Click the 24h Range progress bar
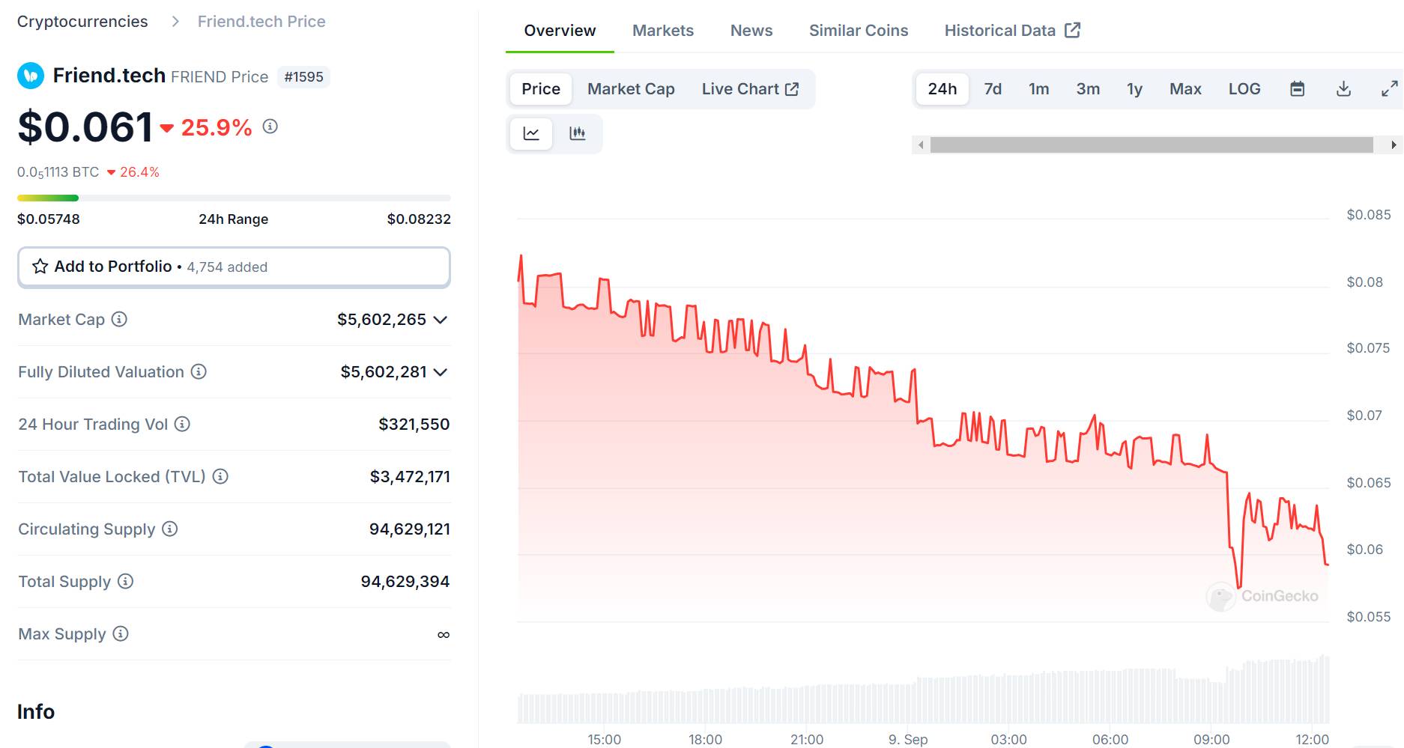The width and height of the screenshot is (1404, 748). pyautogui.click(x=234, y=198)
